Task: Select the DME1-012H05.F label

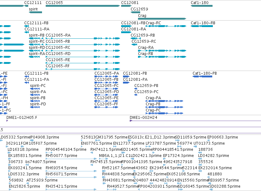Action: pos(22,118)
